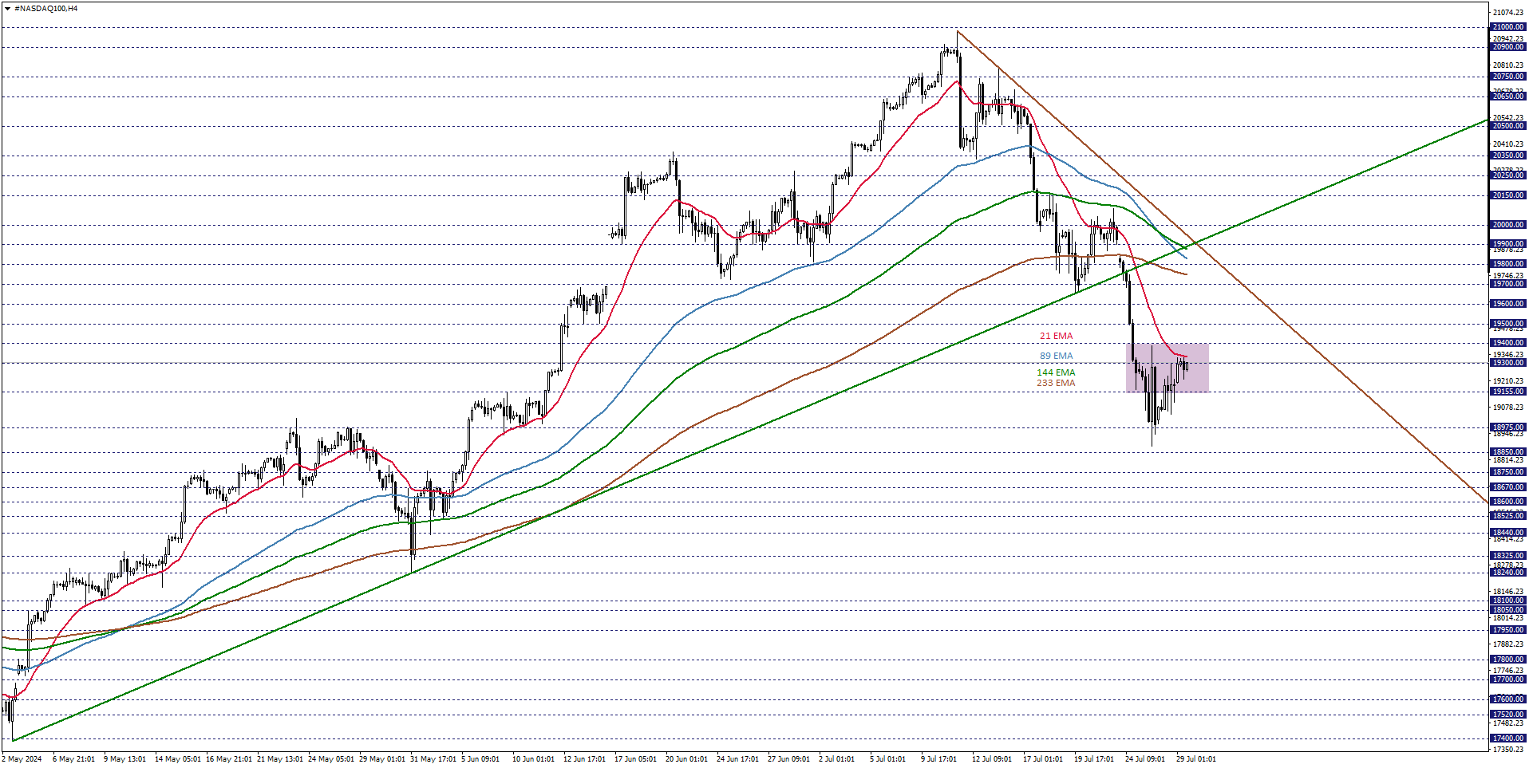Click the 17520.00 price level label
The width and height of the screenshot is (1529, 768).
click(1508, 715)
